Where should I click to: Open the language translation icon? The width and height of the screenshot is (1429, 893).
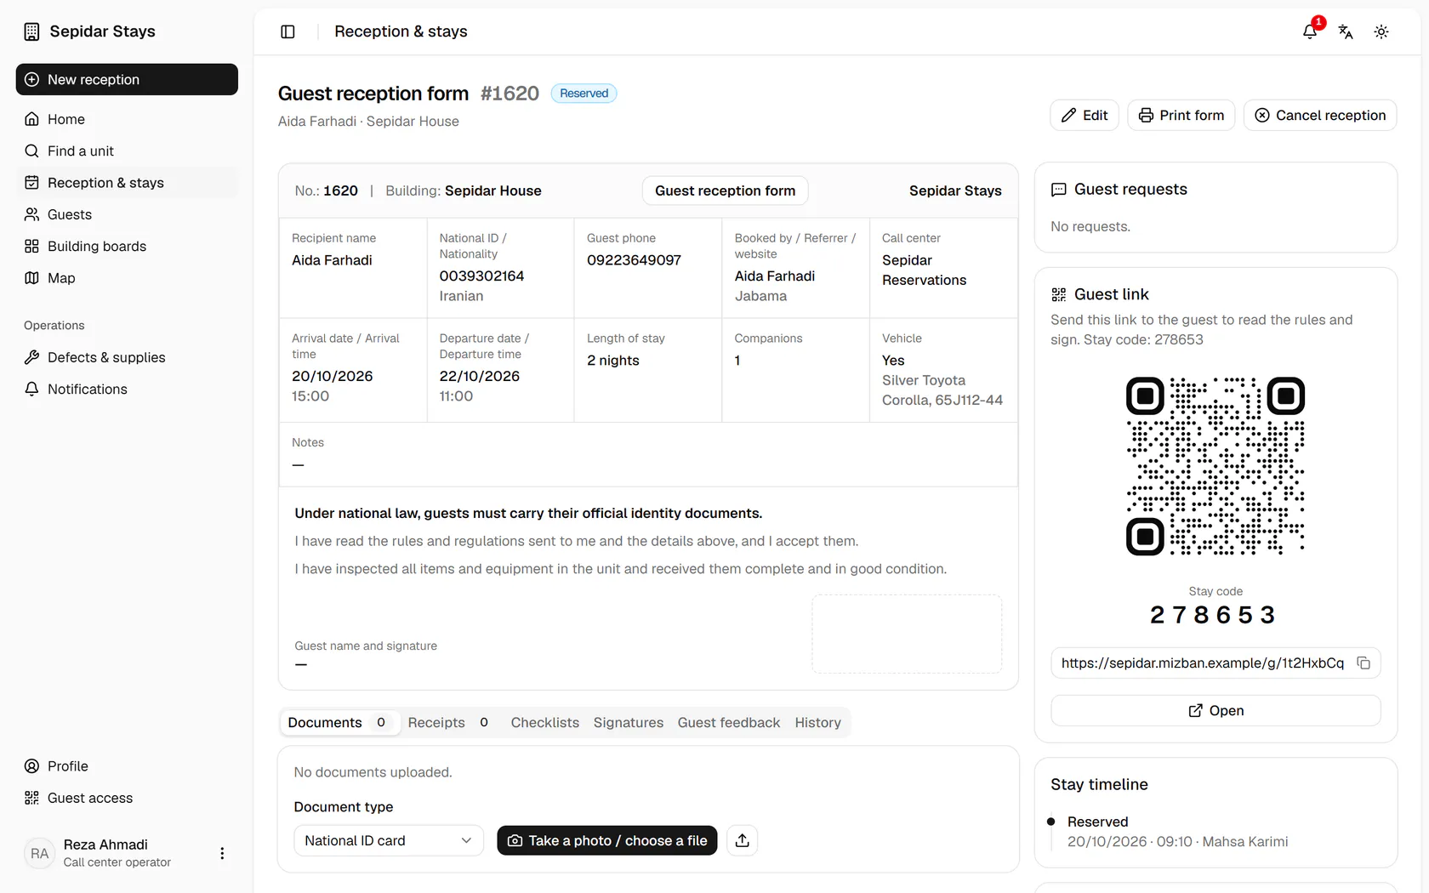pos(1346,31)
